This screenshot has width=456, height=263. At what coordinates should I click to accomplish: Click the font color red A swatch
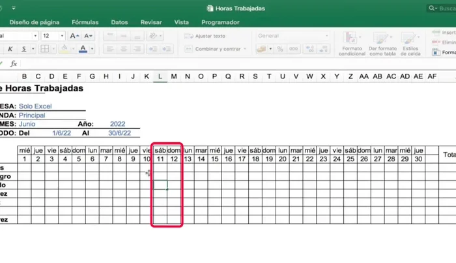coord(83,49)
